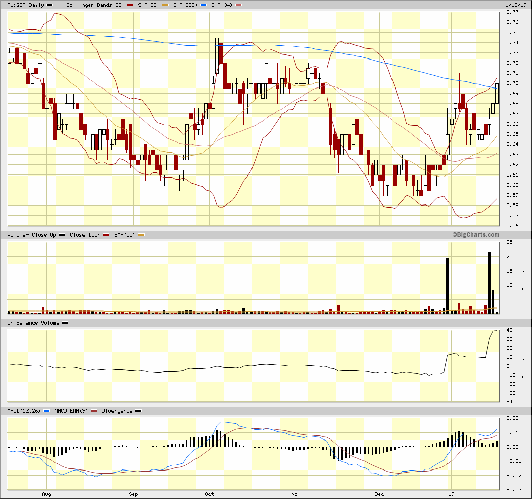
Task: Pick the red swatch after Bollinger Bands(20)
Action: click(130, 5)
